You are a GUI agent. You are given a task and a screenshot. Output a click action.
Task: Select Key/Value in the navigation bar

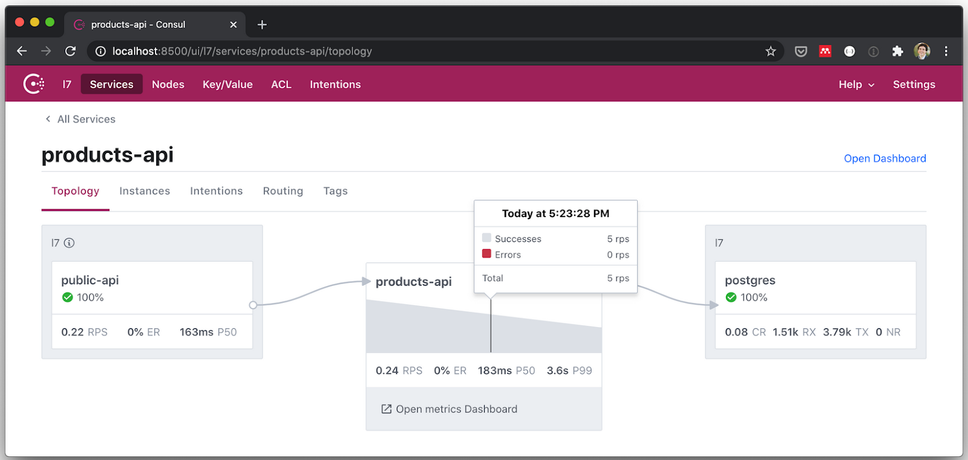tap(227, 85)
